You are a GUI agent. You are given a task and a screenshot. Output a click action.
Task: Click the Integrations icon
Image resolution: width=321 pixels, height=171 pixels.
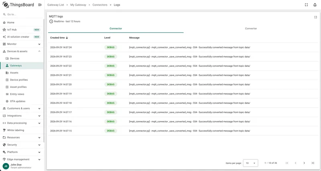(4, 116)
